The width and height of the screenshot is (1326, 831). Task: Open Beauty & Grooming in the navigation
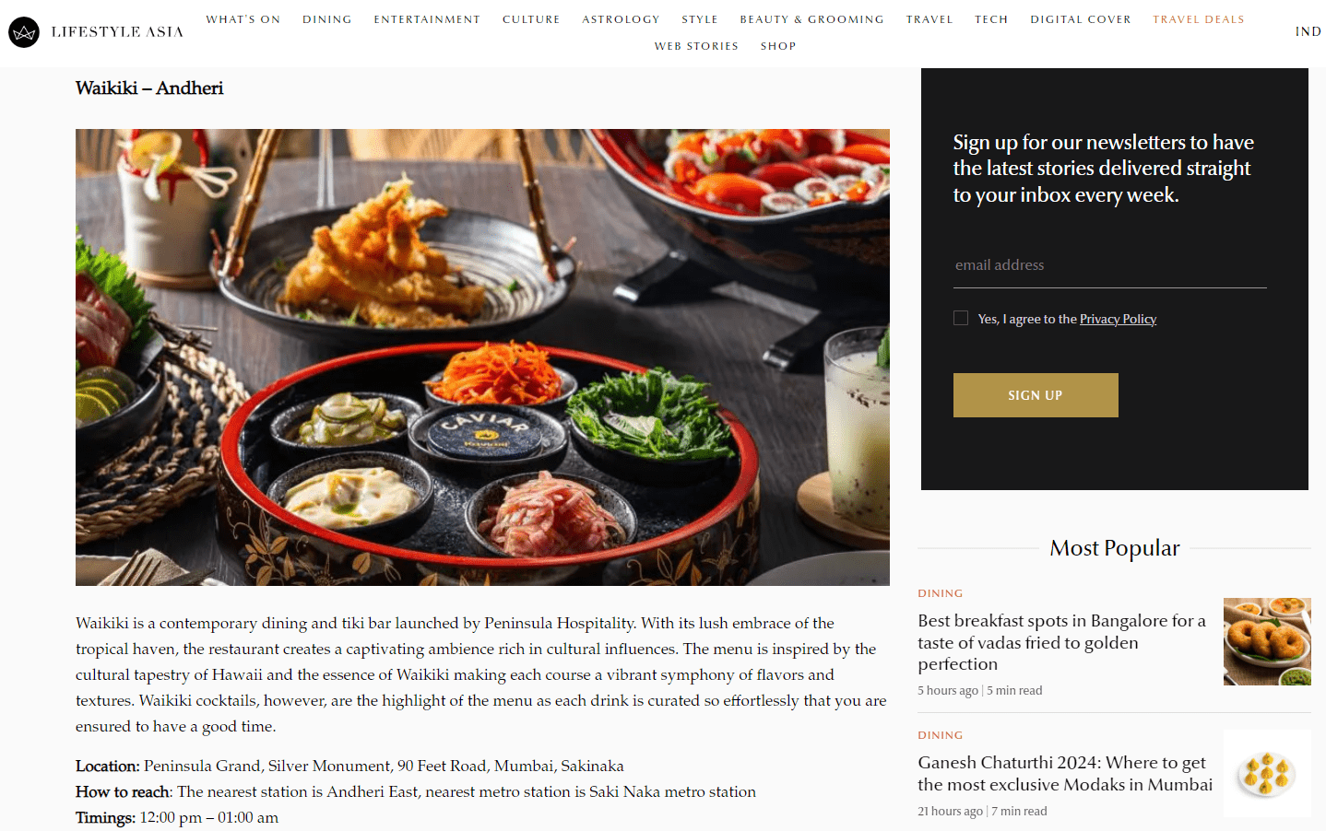pyautogui.click(x=811, y=19)
